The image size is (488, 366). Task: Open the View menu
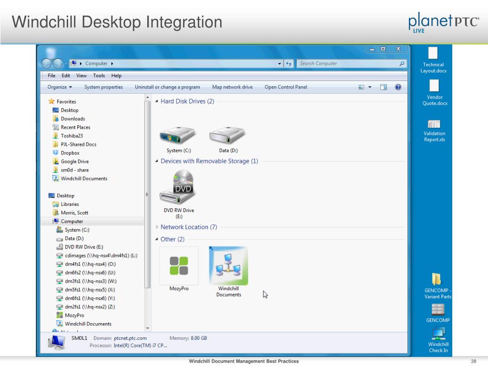[x=81, y=76]
